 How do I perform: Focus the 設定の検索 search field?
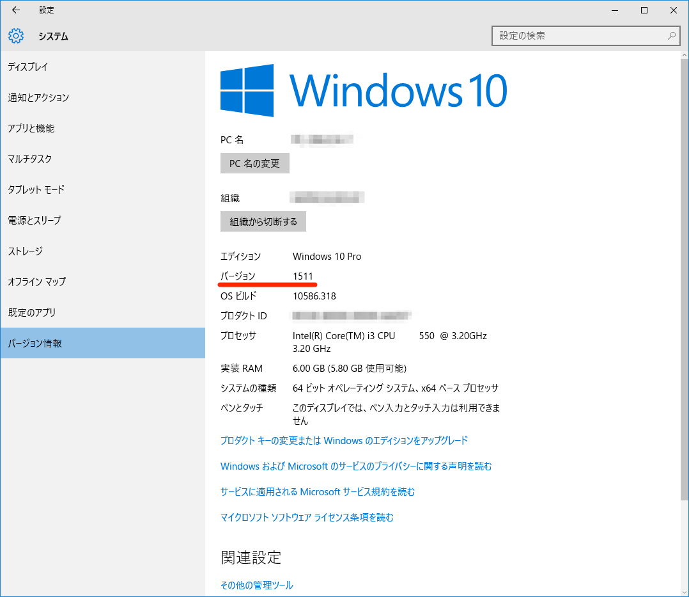(x=585, y=36)
